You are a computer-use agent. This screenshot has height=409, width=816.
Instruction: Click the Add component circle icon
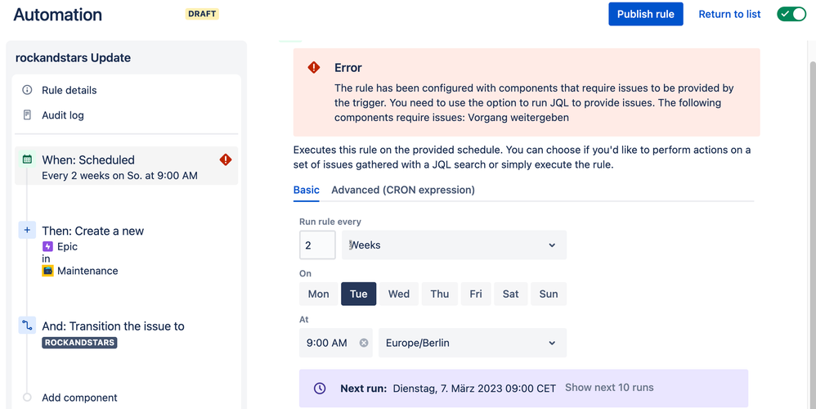[x=27, y=398]
